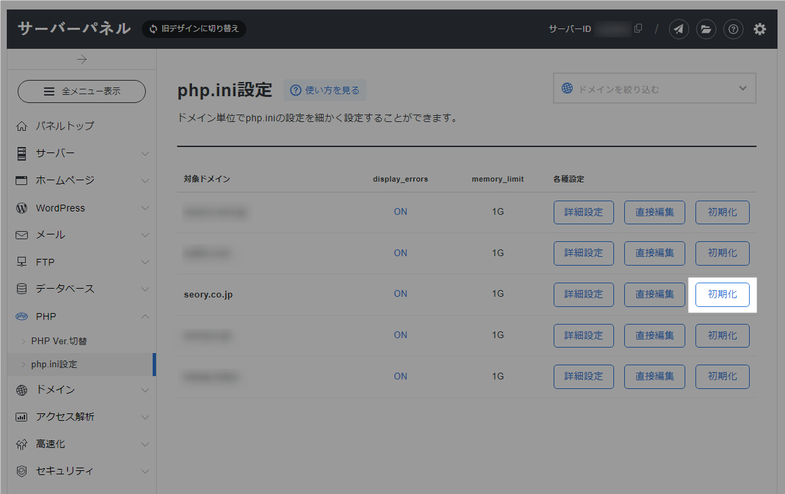Switch to 旧デザインに切り替え
The image size is (785, 494).
193,28
